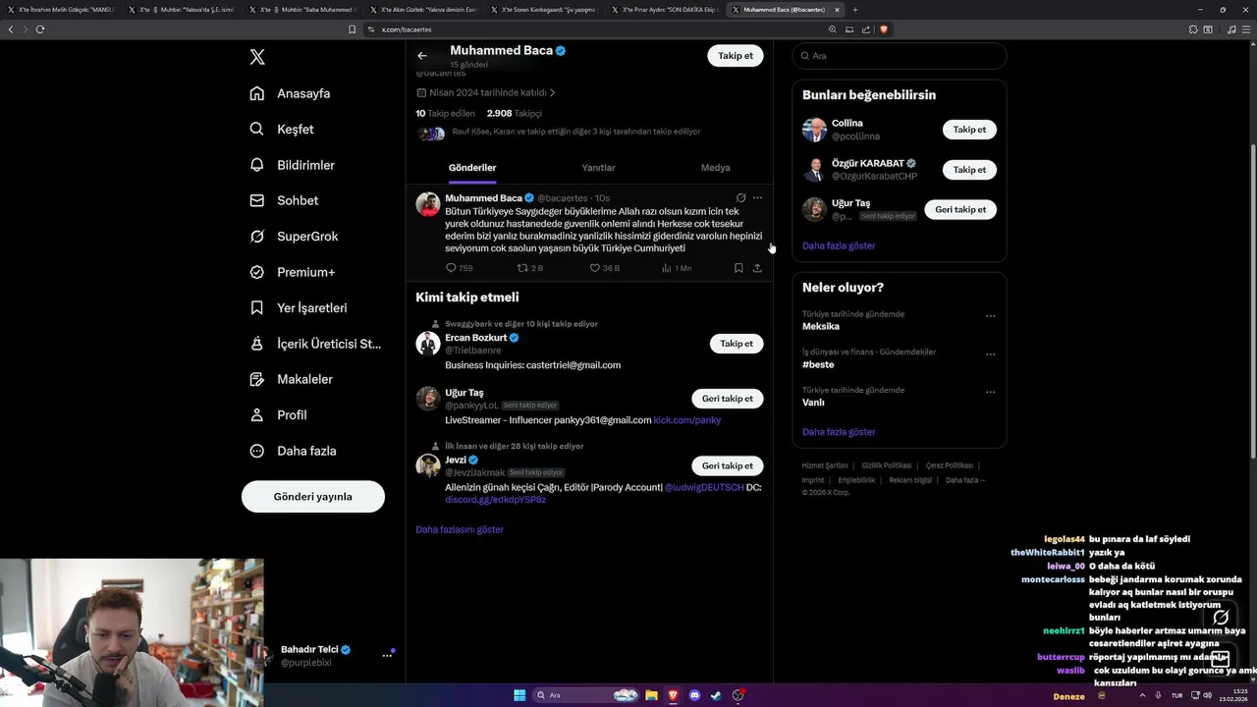Screen dimensions: 1257x707
Task: Click the 10 Takip edilen link
Action: pos(445,113)
